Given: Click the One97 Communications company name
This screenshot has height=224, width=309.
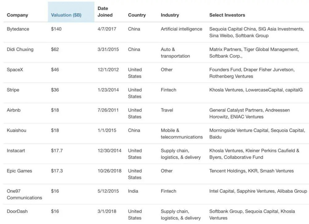Looking at the screenshot, I should 24,194.
